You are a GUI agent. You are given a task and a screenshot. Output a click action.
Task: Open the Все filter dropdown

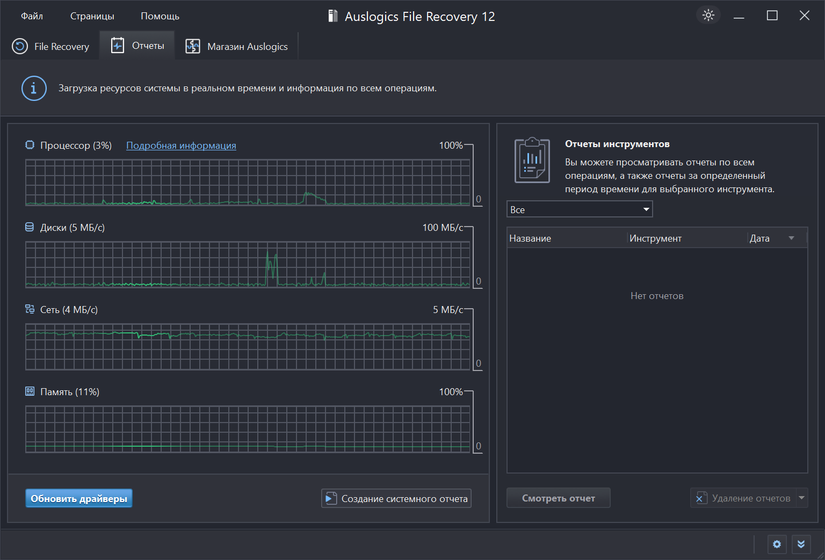tap(579, 209)
